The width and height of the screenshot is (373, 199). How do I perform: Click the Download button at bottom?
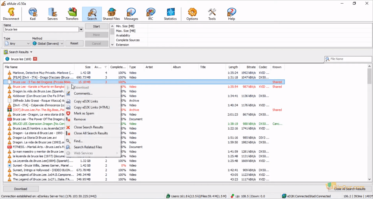click(21, 189)
